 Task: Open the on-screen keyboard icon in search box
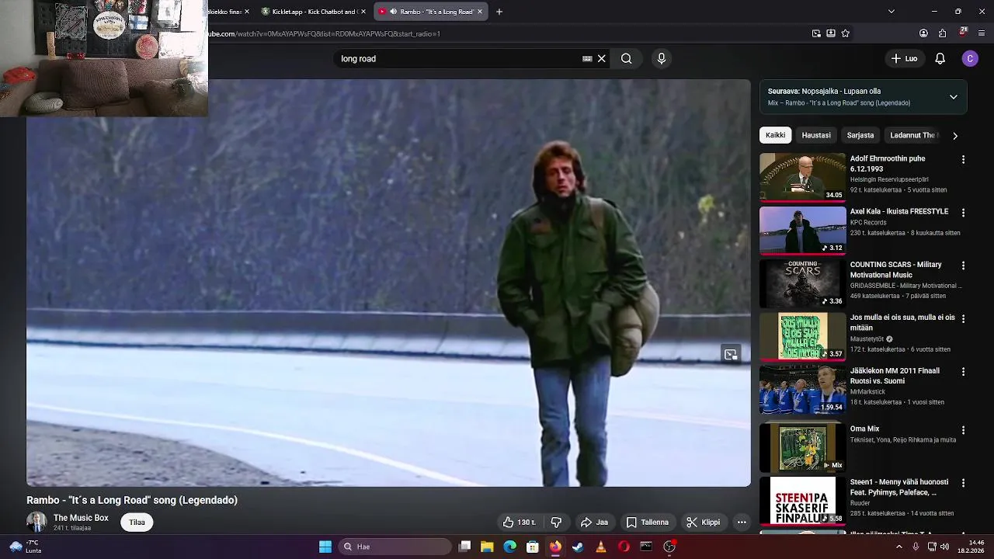coord(587,58)
